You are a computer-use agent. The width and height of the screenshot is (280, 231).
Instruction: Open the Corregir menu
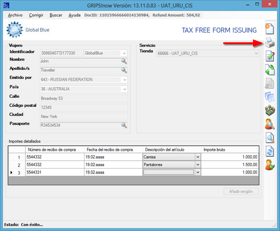tap(36, 15)
